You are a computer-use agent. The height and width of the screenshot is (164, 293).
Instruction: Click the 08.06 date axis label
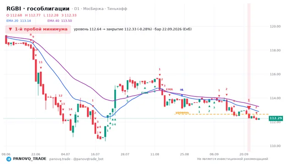6,154
